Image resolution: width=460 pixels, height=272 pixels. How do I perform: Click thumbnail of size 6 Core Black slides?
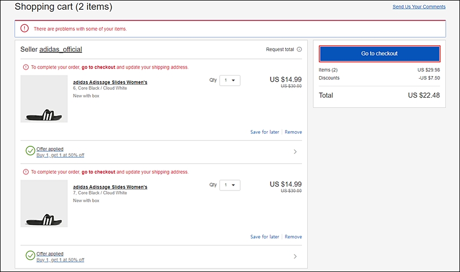(44, 99)
